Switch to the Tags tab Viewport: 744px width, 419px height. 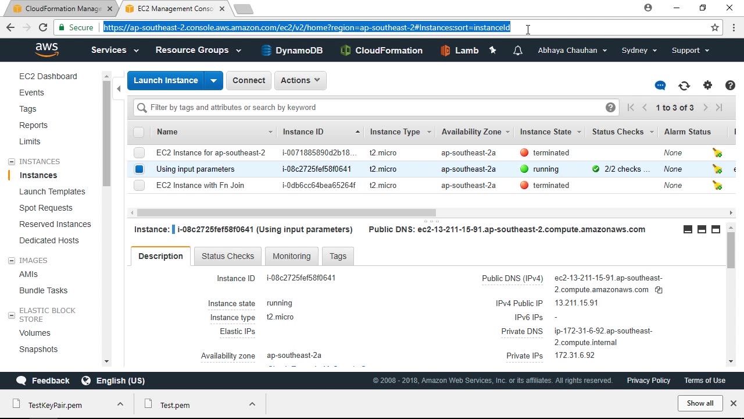tap(338, 256)
